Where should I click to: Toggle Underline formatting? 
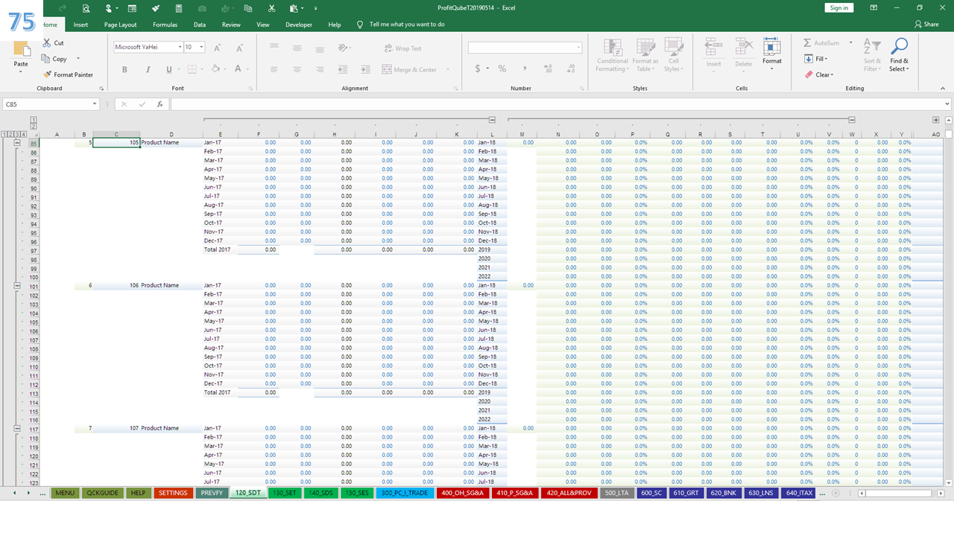point(169,69)
